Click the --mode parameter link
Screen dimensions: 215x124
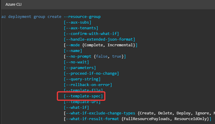pyautogui.click(x=73, y=45)
